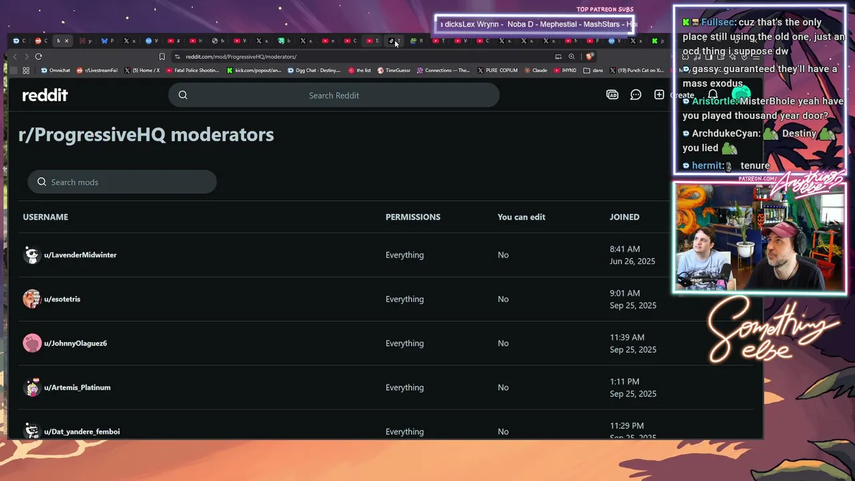Open the Fatal Police Shooting bookmark
The image size is (855, 481).
[192, 70]
